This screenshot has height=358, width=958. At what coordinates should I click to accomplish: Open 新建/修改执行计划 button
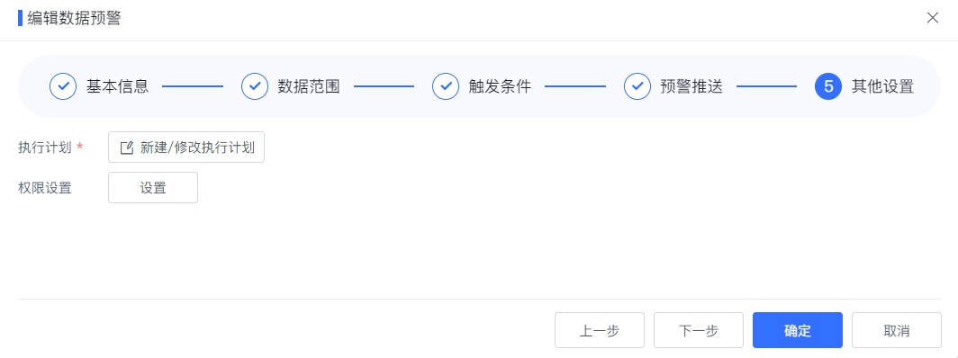(x=186, y=147)
